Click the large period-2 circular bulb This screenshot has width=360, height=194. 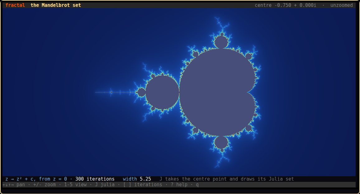(x=162, y=92)
